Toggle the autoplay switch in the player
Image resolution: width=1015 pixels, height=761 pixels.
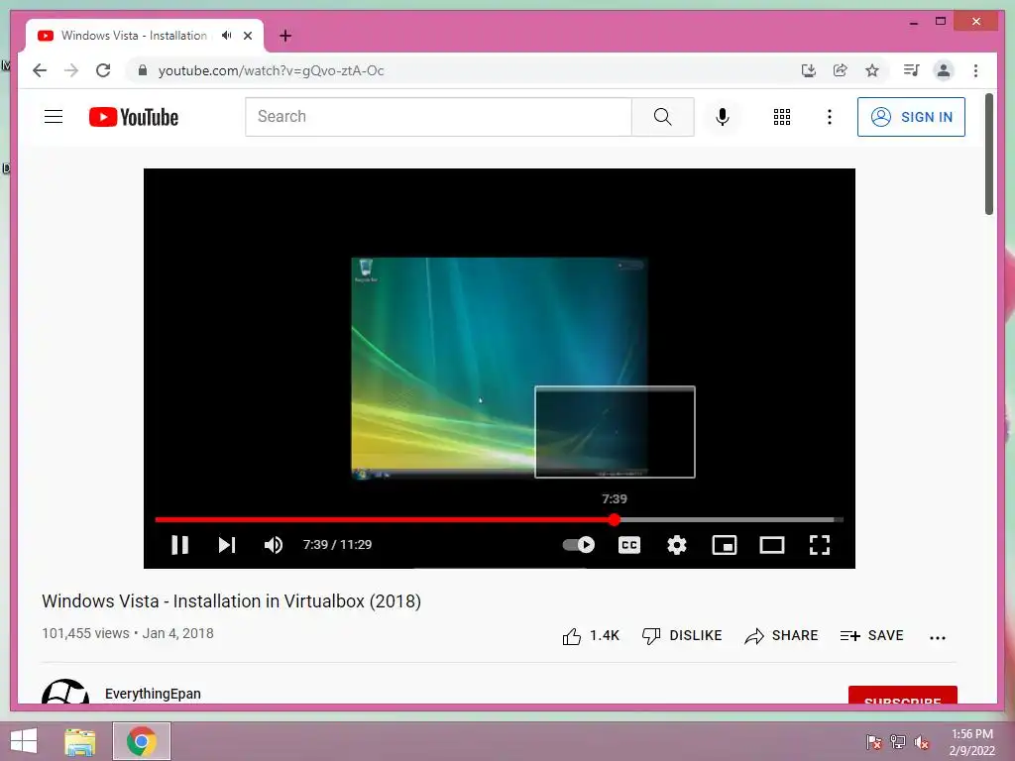[x=579, y=545]
